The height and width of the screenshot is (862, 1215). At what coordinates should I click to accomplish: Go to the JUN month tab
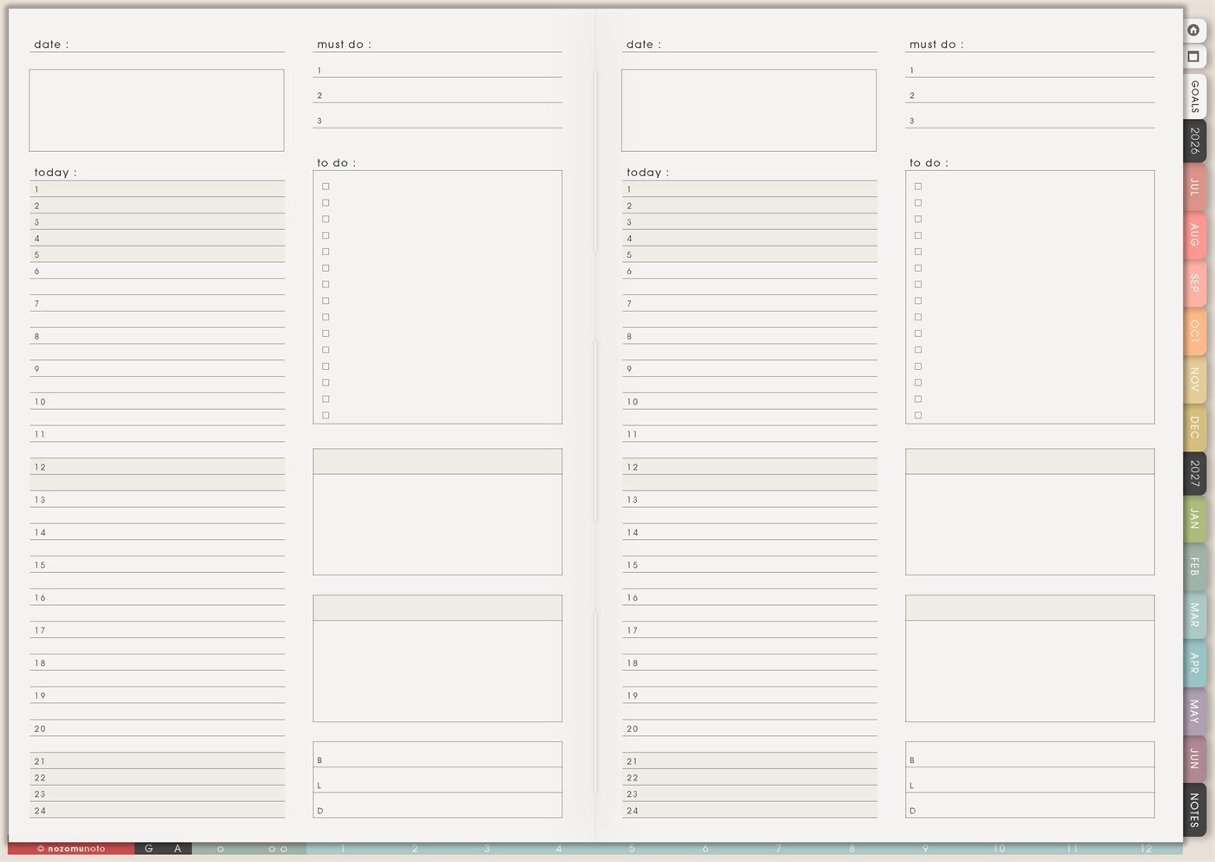coord(1195,758)
